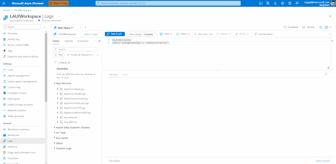Change the Time range Custom picker

[x=141, y=34]
